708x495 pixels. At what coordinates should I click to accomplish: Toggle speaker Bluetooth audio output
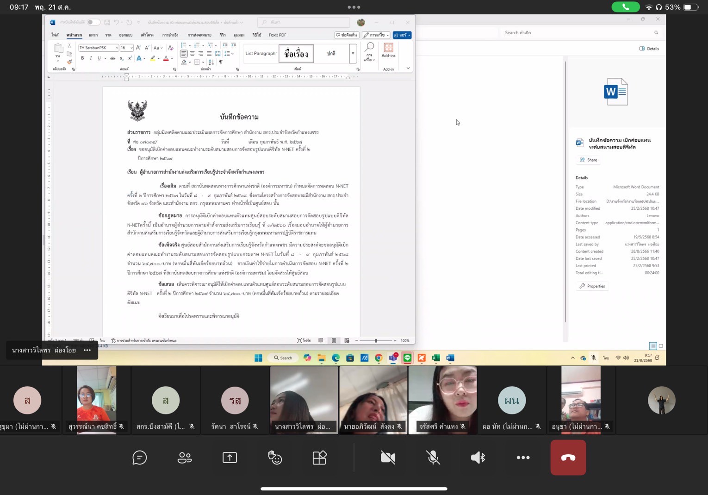point(478,457)
